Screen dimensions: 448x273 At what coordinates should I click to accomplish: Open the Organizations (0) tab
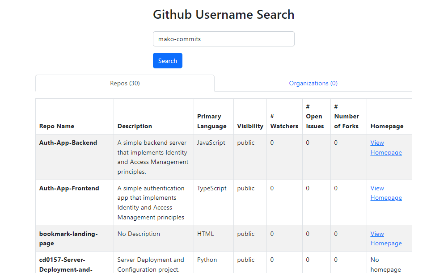(313, 83)
